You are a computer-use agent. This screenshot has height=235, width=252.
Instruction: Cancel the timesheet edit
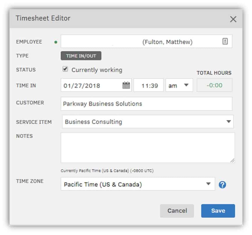click(x=177, y=211)
